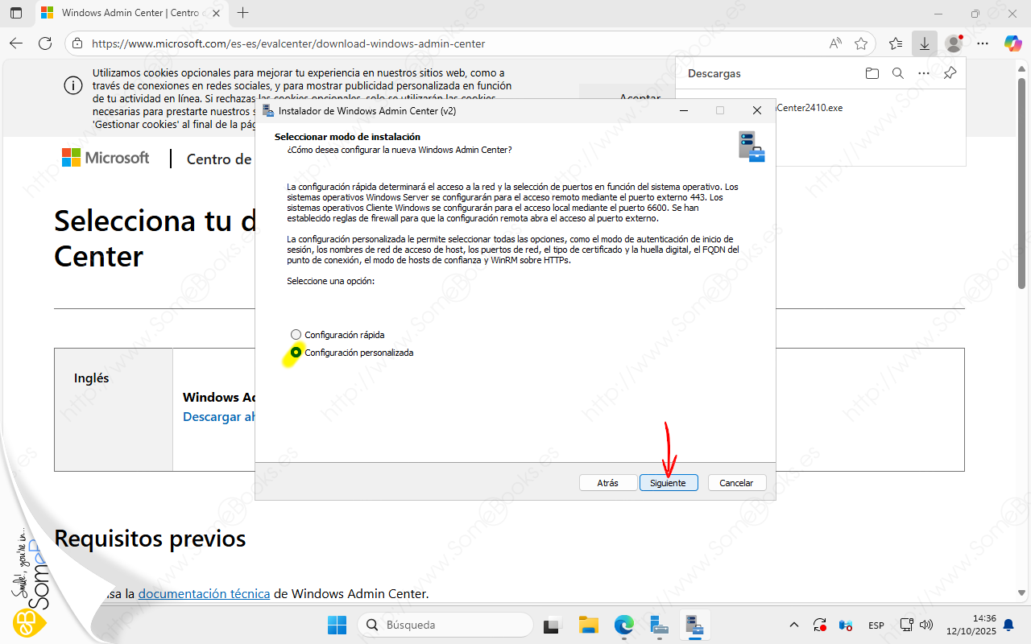The width and height of the screenshot is (1031, 644).
Task: Open the downloads folder icon in Descargas
Action: pos(872,73)
